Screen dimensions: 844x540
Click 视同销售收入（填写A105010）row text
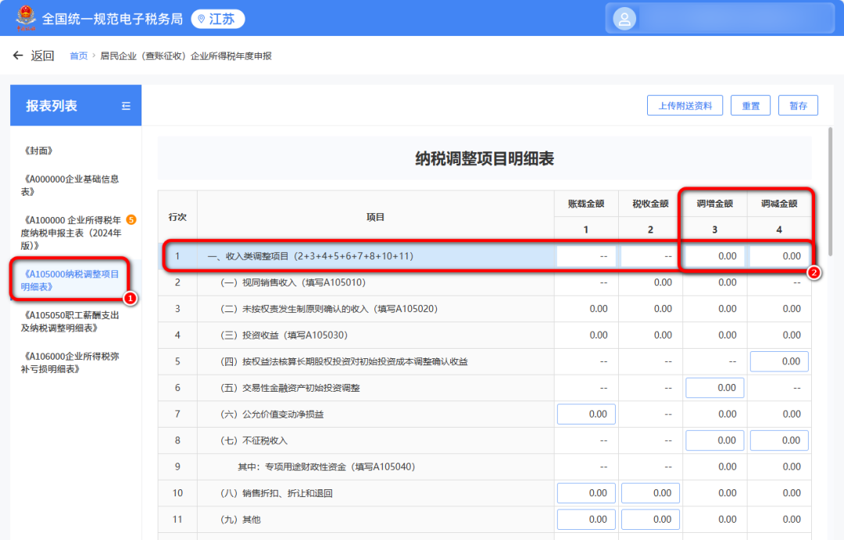coord(293,282)
